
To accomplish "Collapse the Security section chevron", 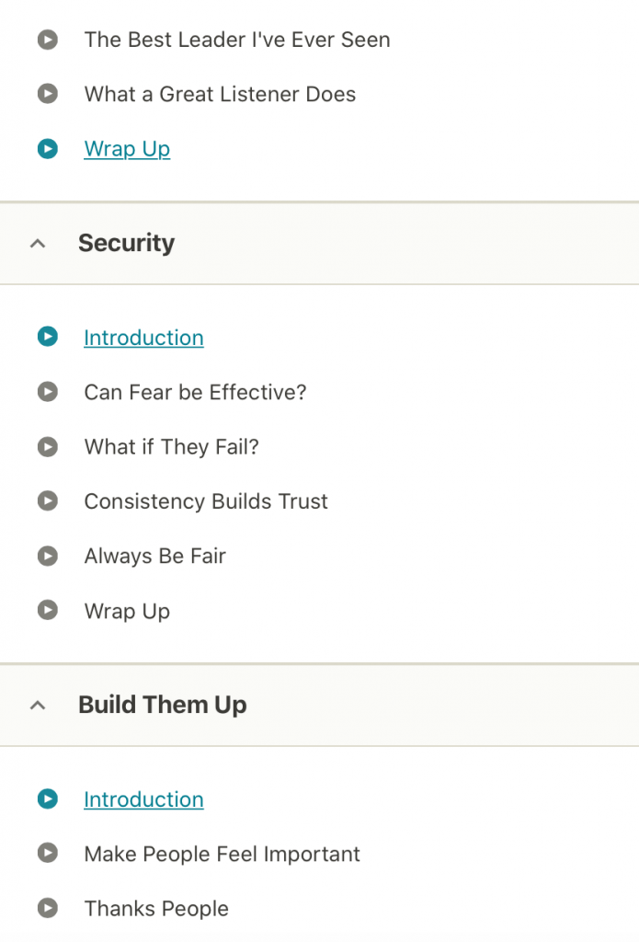I will pyautogui.click(x=38, y=244).
